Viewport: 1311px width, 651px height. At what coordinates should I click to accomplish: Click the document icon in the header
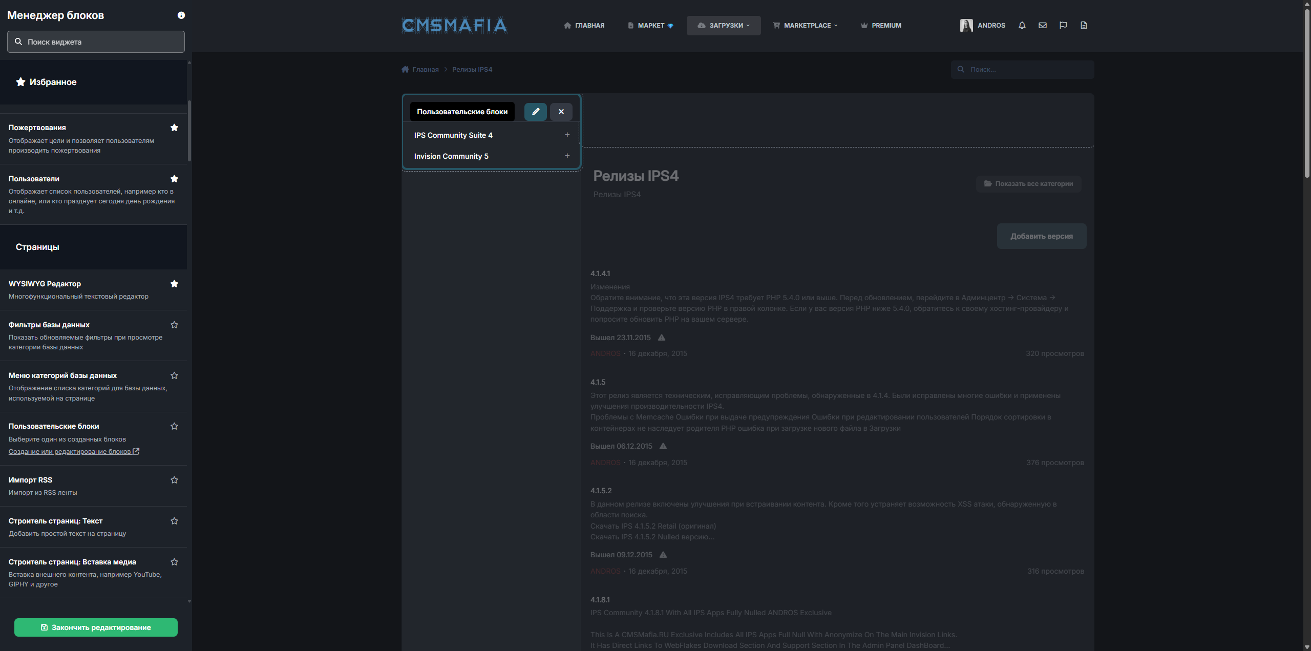pos(1083,26)
